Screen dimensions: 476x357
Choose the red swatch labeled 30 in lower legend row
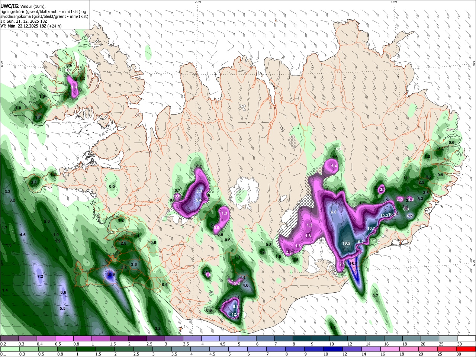pyautogui.click(x=466, y=349)
